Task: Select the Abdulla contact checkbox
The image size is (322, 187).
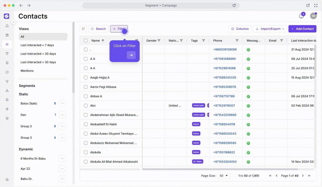Action: tap(86, 152)
